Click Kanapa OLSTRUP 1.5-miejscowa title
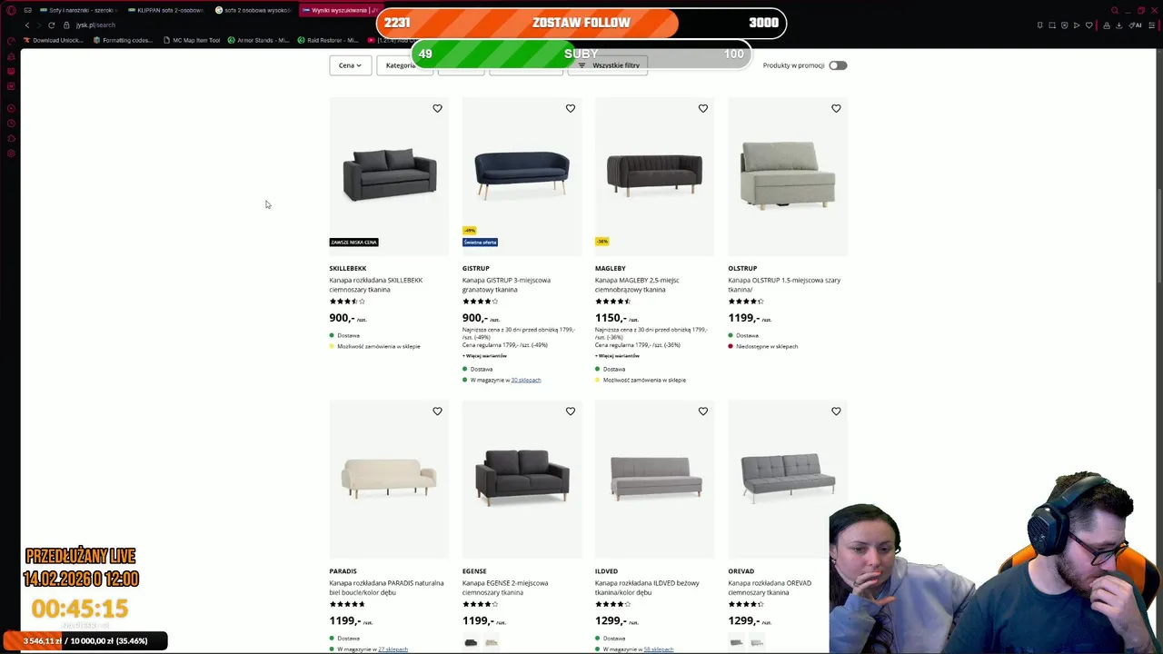Screen dimensions: 1163x654 (784, 284)
